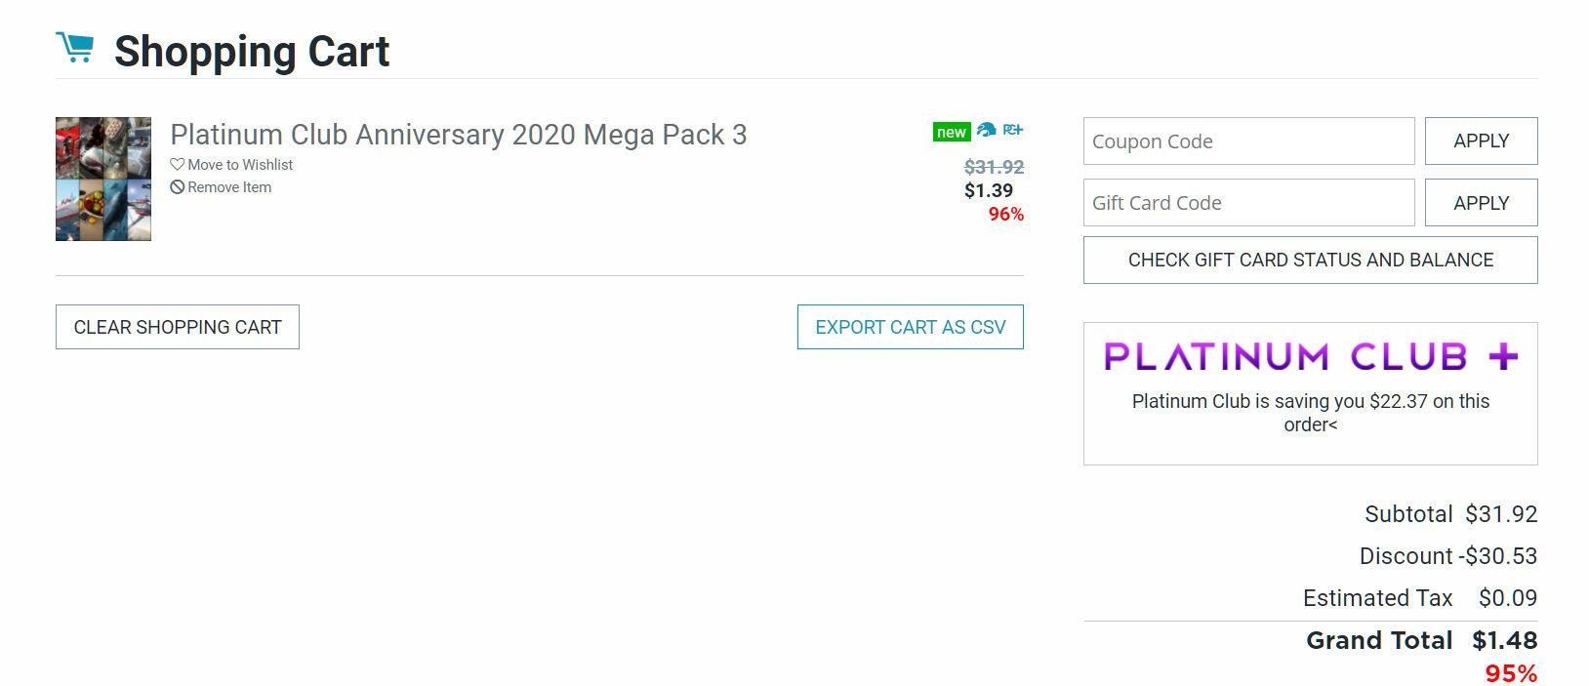Check gift card status and balance
The height and width of the screenshot is (686, 1589).
pos(1310,261)
